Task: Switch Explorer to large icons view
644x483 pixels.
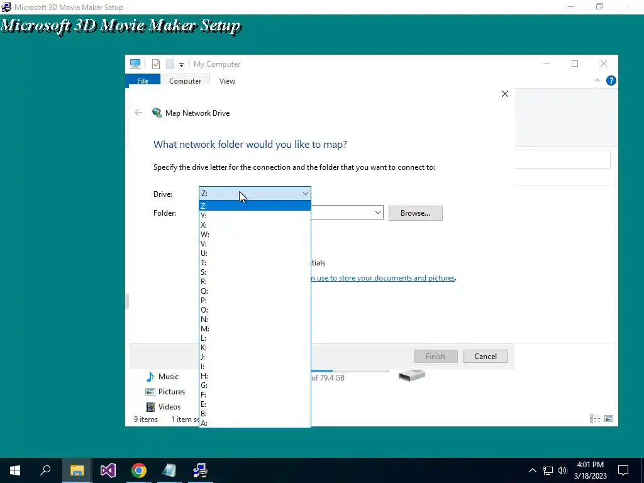Action: pos(609,418)
